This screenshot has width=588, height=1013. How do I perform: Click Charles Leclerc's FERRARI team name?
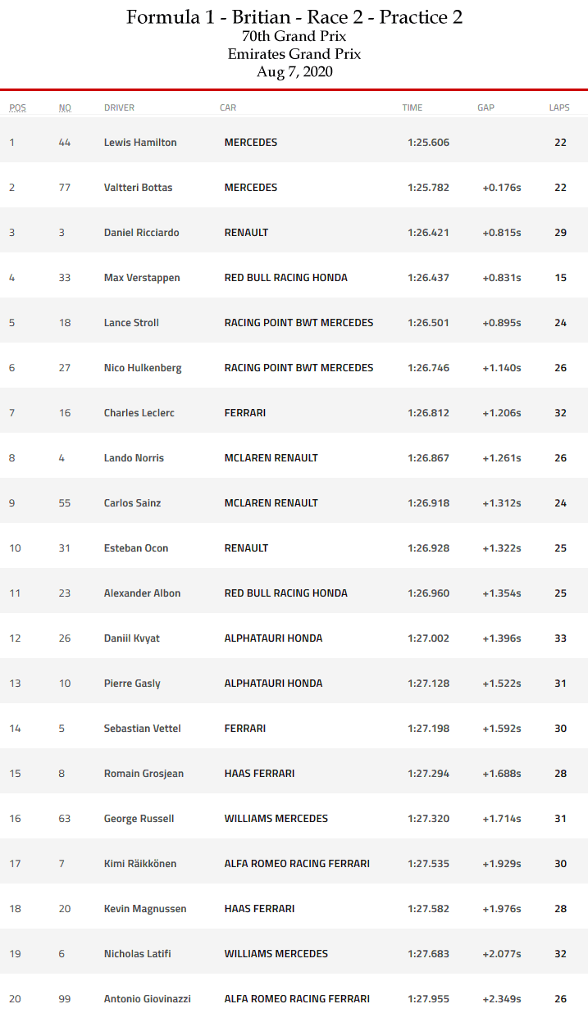click(244, 413)
